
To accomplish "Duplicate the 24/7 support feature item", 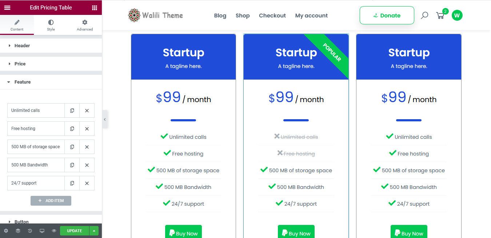I will click(72, 183).
